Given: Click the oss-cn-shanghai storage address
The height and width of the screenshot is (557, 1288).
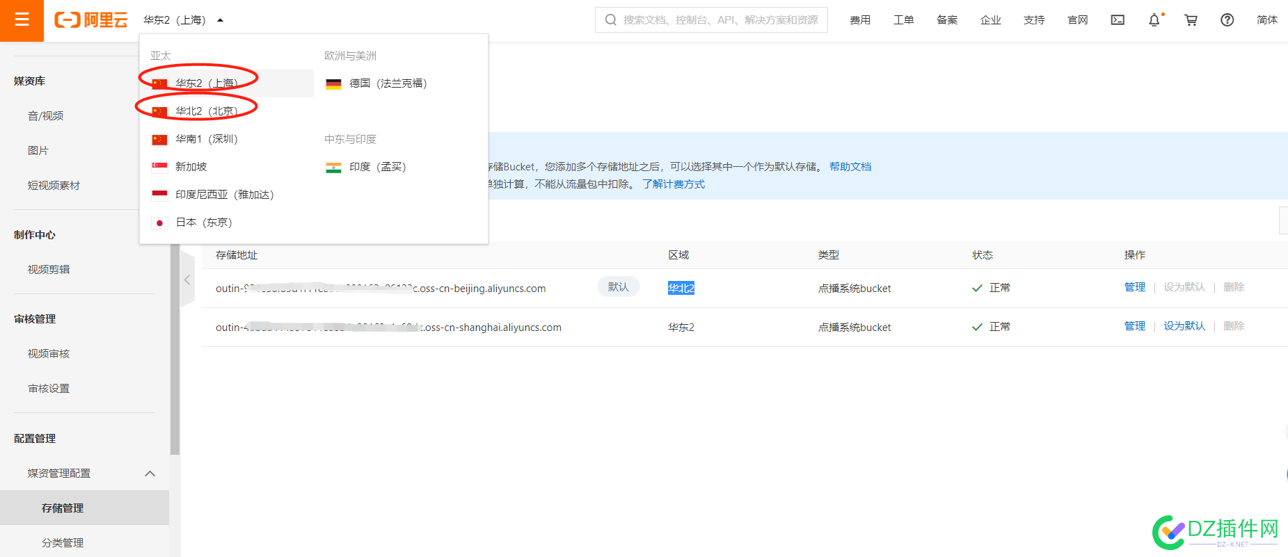Looking at the screenshot, I should click(388, 328).
